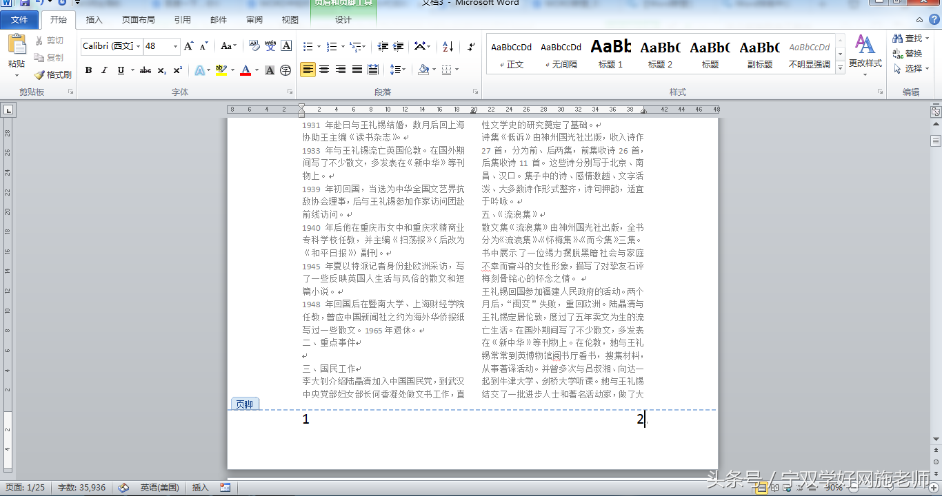Switch to the Page Layout (页面布局) tab

click(x=138, y=20)
